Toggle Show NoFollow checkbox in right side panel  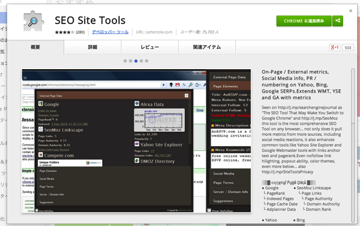[209, 210]
